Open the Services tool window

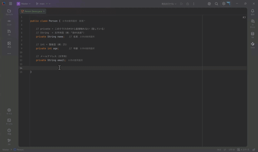tap(9, 111)
